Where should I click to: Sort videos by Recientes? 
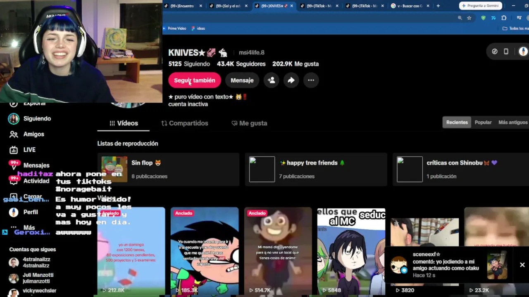tap(457, 123)
